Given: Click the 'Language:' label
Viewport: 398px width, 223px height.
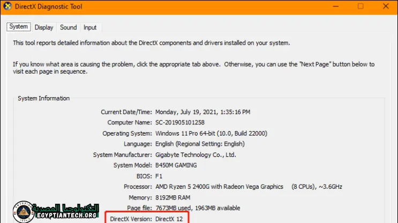Looking at the screenshot, I should point(138,144).
